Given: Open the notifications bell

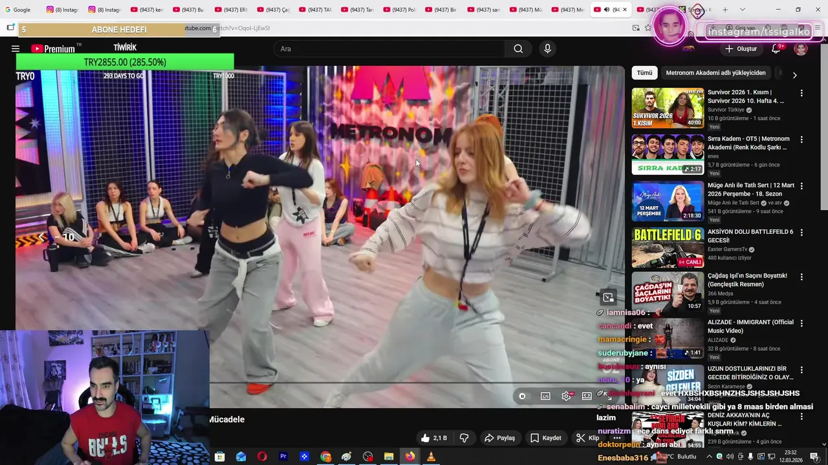Looking at the screenshot, I should pos(776,49).
